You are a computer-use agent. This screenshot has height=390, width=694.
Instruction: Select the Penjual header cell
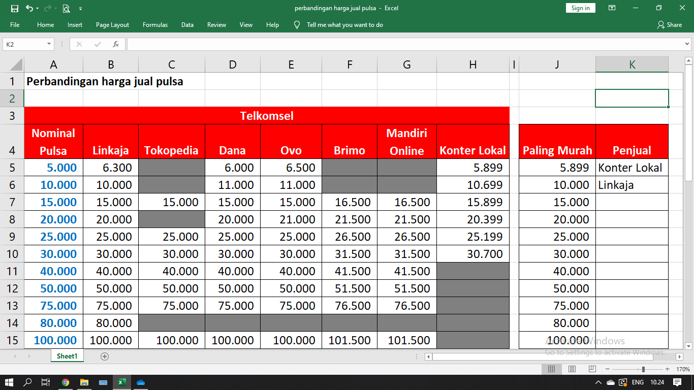632,142
